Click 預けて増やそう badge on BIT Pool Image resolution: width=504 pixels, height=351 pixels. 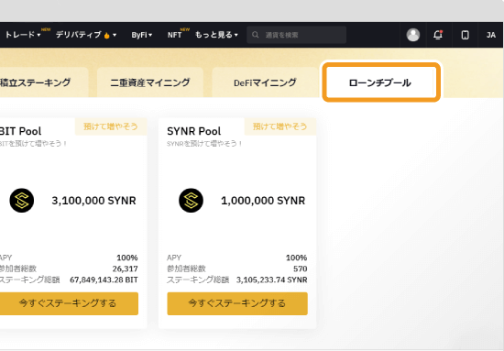111,126
